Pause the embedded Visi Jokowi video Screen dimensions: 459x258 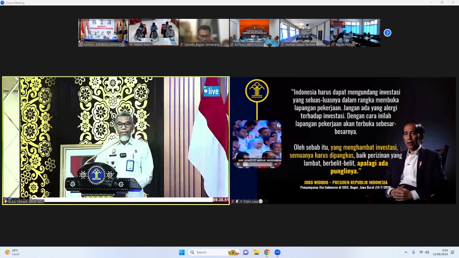238,164
